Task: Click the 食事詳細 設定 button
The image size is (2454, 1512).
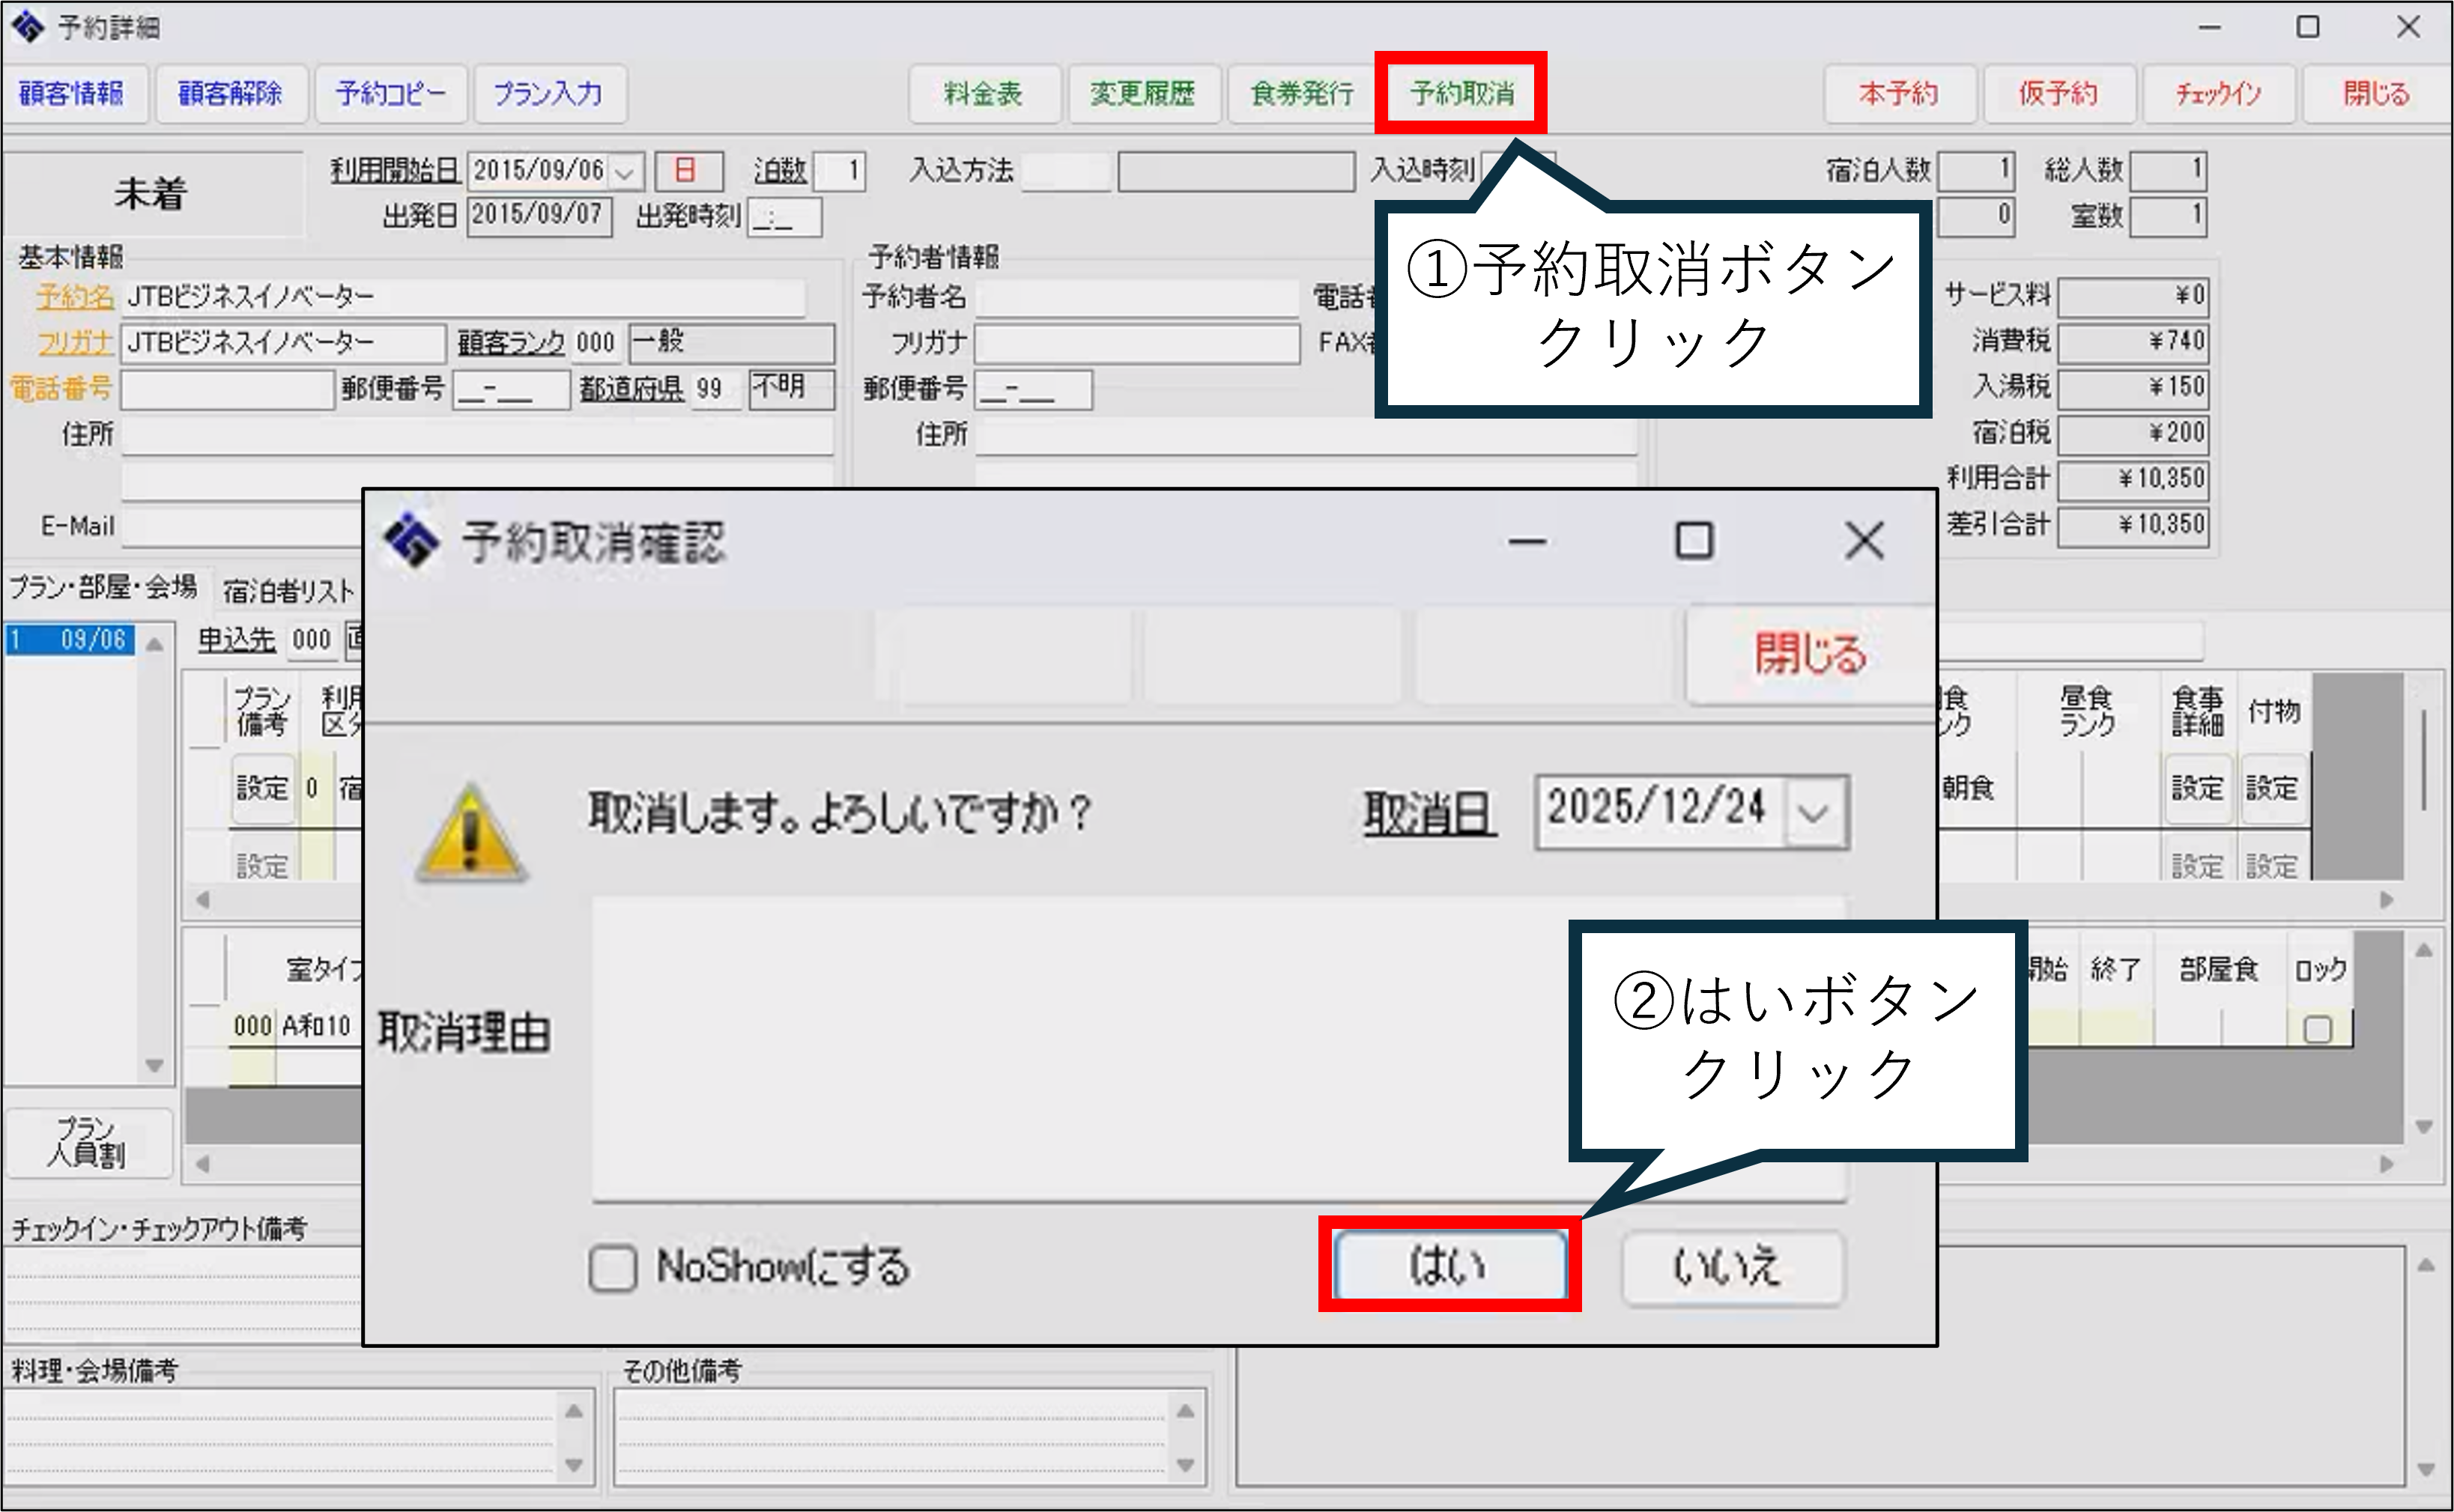Action: coord(2196,788)
